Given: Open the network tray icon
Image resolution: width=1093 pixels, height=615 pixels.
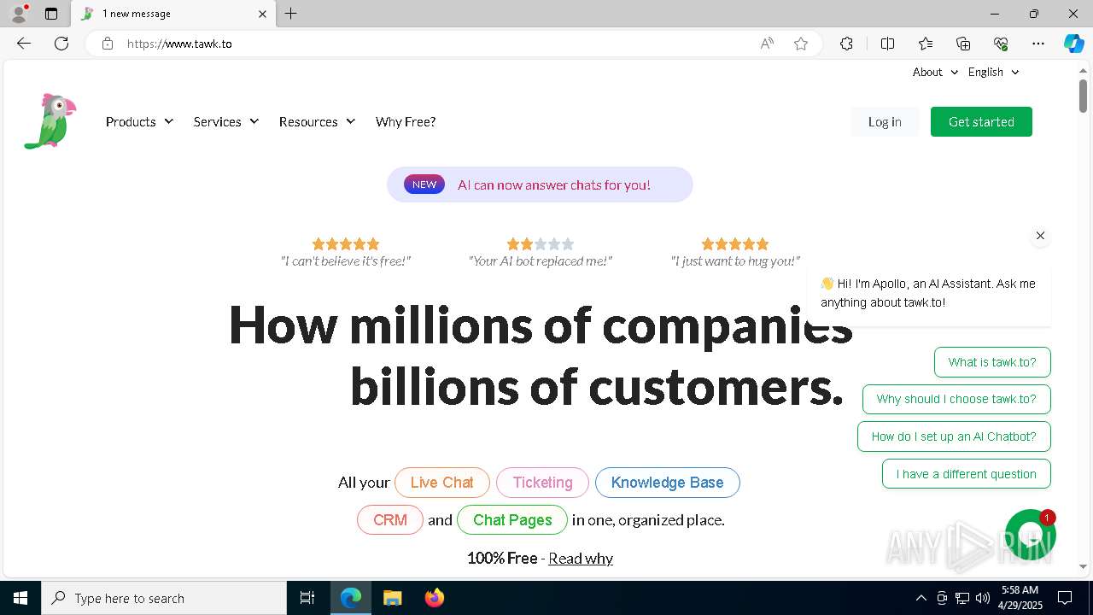Looking at the screenshot, I should [962, 598].
